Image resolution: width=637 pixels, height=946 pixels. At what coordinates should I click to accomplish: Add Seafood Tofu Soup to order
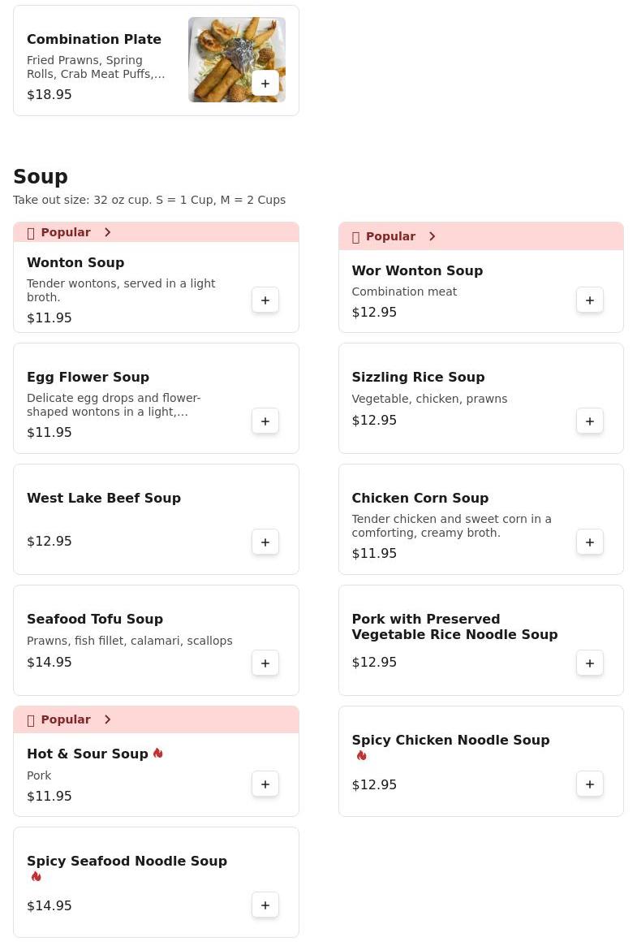tap(265, 663)
